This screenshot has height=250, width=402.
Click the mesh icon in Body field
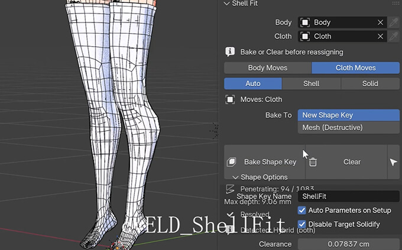coord(305,22)
